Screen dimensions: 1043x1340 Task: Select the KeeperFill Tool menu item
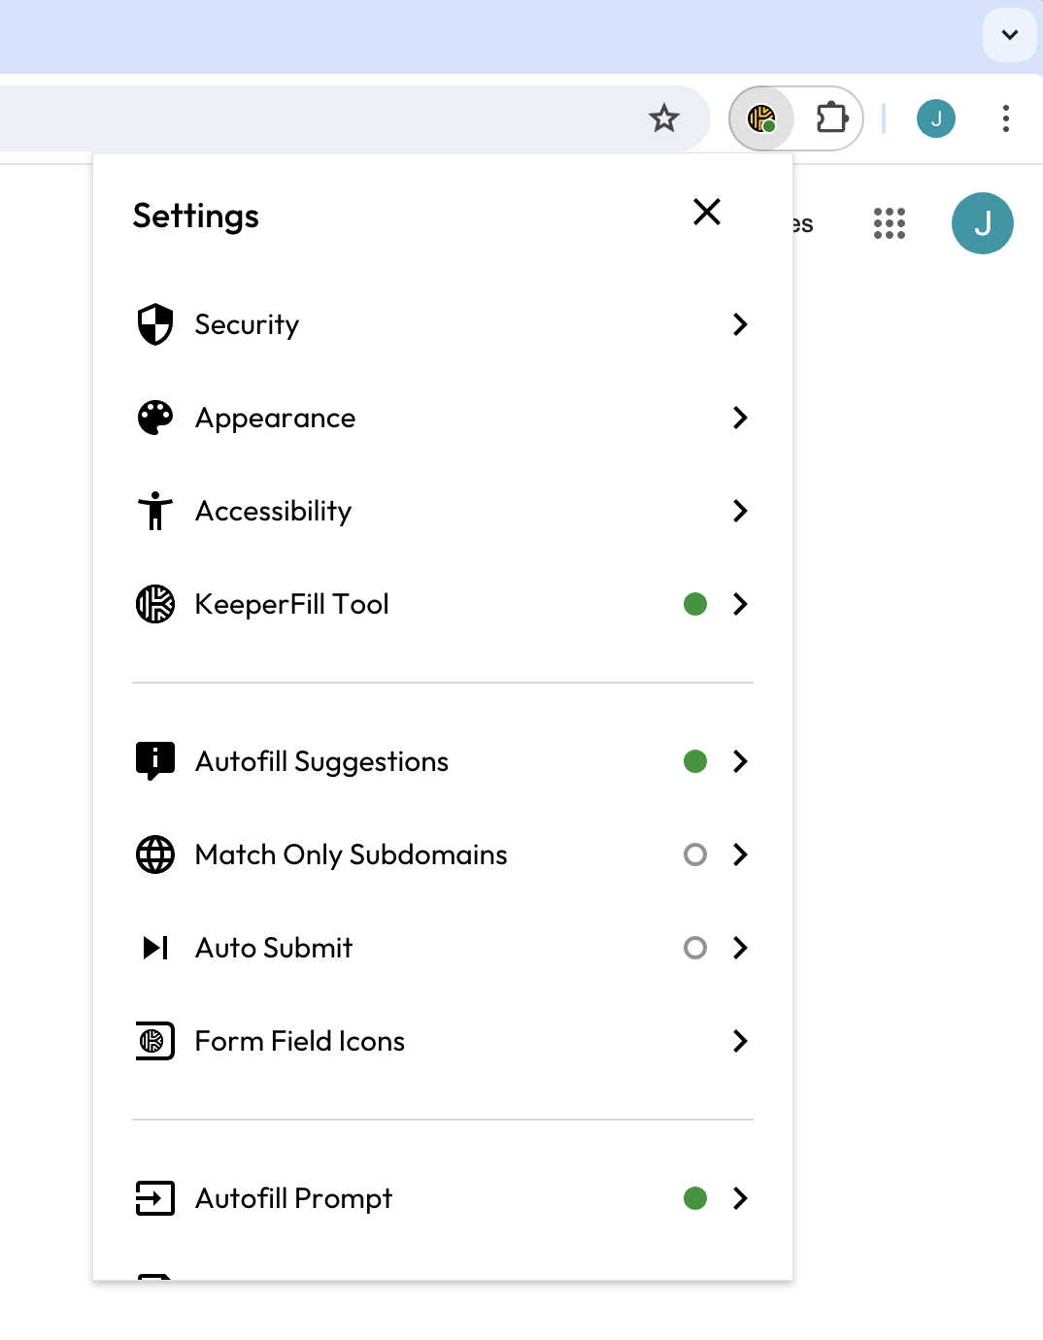(292, 604)
